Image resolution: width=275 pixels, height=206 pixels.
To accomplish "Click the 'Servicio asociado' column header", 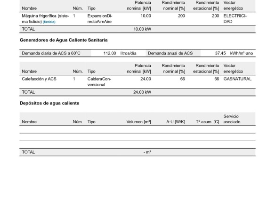I will click(232, 119).
